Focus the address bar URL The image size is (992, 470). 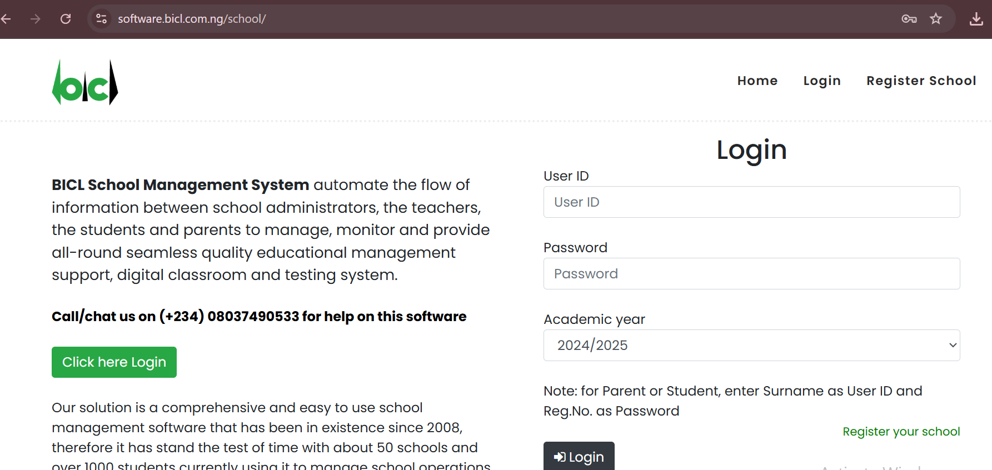[x=192, y=19]
